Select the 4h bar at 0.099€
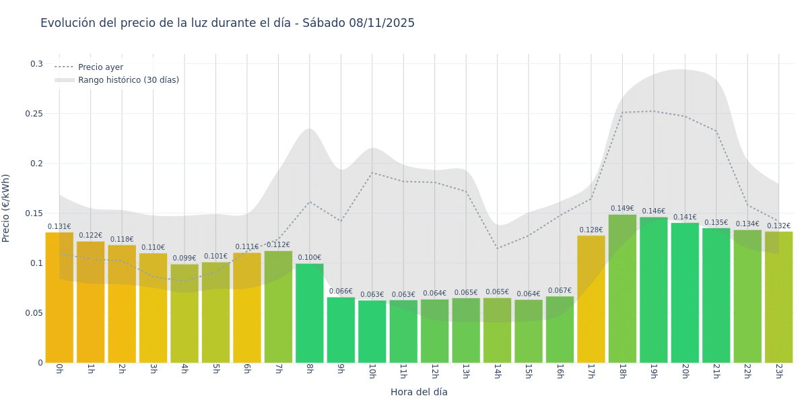This screenshot has width=808, height=404. coord(184,313)
